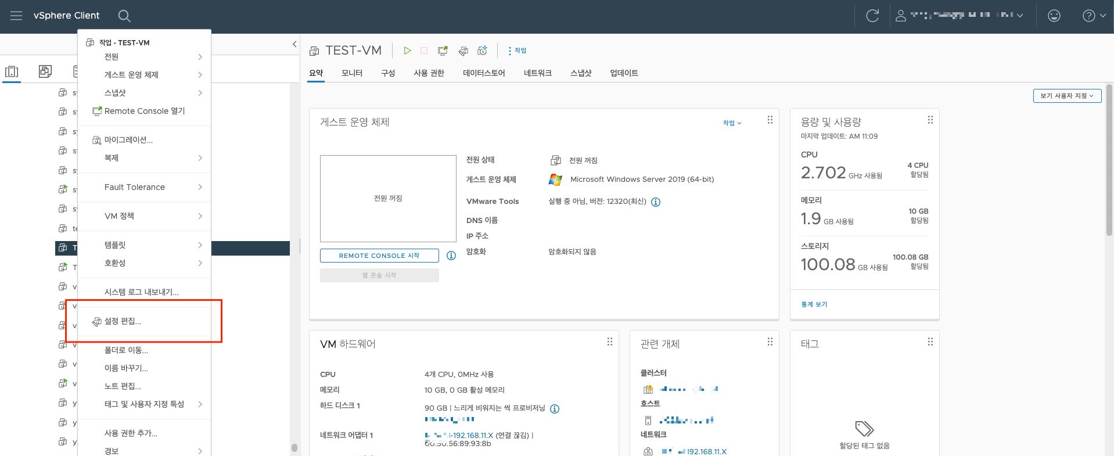Select the Hosts and Clusters inventory icon
This screenshot has height=456, width=1114.
[x=12, y=71]
